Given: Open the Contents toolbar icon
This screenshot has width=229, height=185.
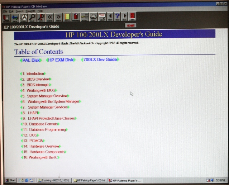Looking at the screenshot, I should [x=6, y=18].
